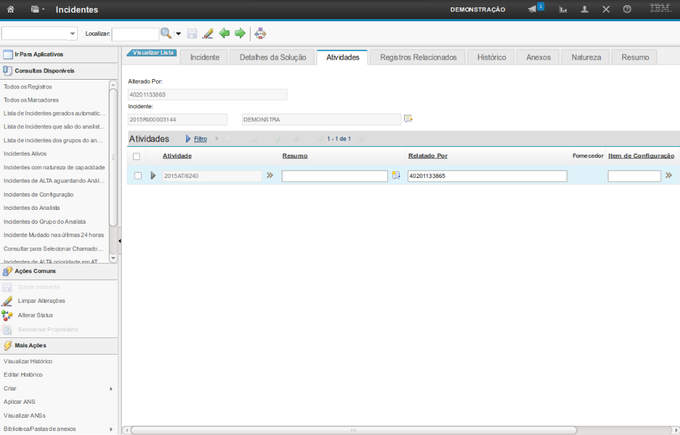
Task: Click the Home icon in header
Action: click(x=11, y=9)
